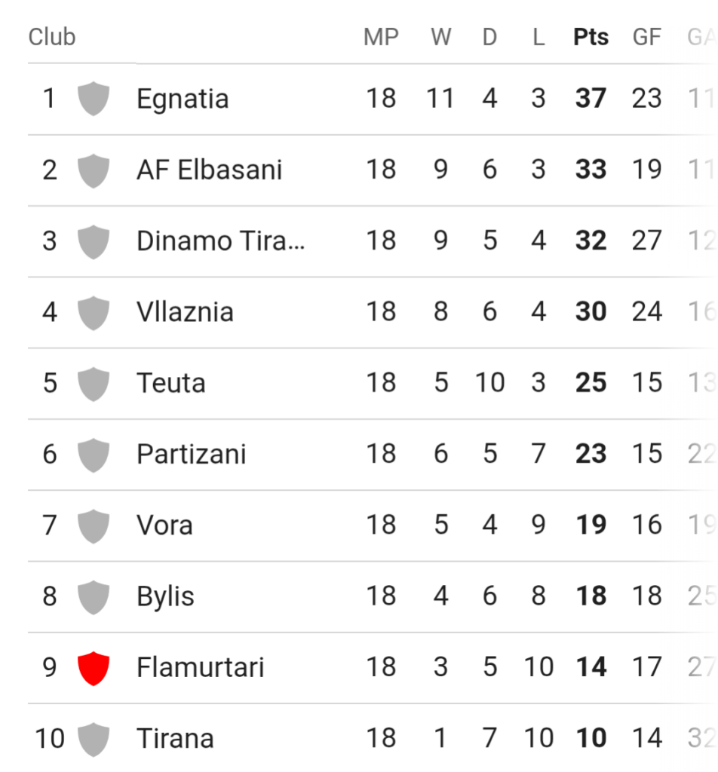Click the W column header
This screenshot has height=772, width=718.
point(440,37)
